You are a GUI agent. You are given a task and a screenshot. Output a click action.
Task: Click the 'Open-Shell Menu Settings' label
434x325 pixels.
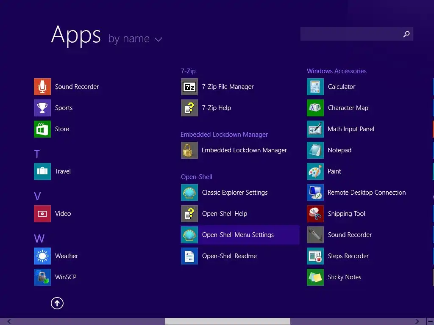click(238, 235)
